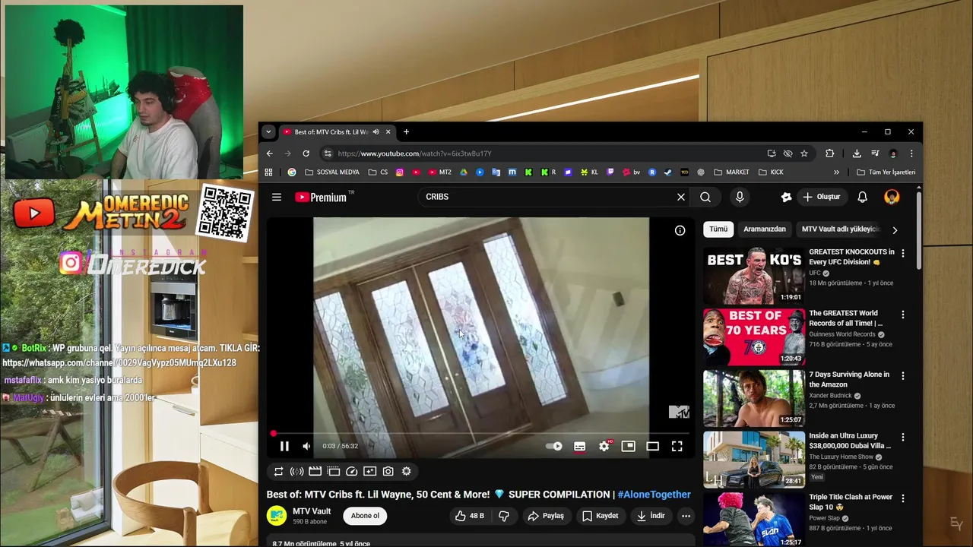This screenshot has width=973, height=547.
Task: Dislike the MTV Cribs video
Action: point(503,516)
